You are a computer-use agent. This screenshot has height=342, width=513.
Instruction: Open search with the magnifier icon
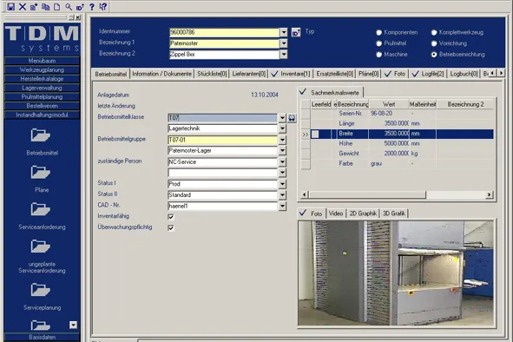[x=69, y=7]
